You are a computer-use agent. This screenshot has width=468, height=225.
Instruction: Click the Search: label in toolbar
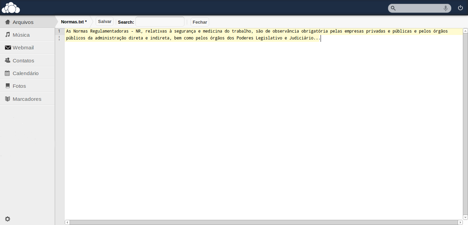coord(126,22)
